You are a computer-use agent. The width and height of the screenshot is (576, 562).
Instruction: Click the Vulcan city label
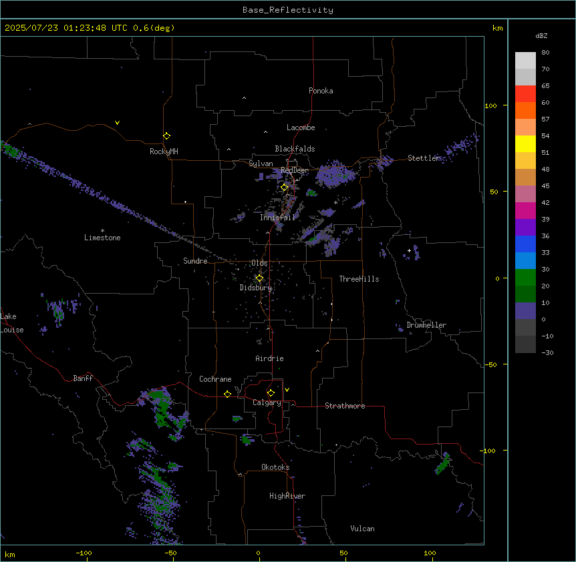[363, 529]
